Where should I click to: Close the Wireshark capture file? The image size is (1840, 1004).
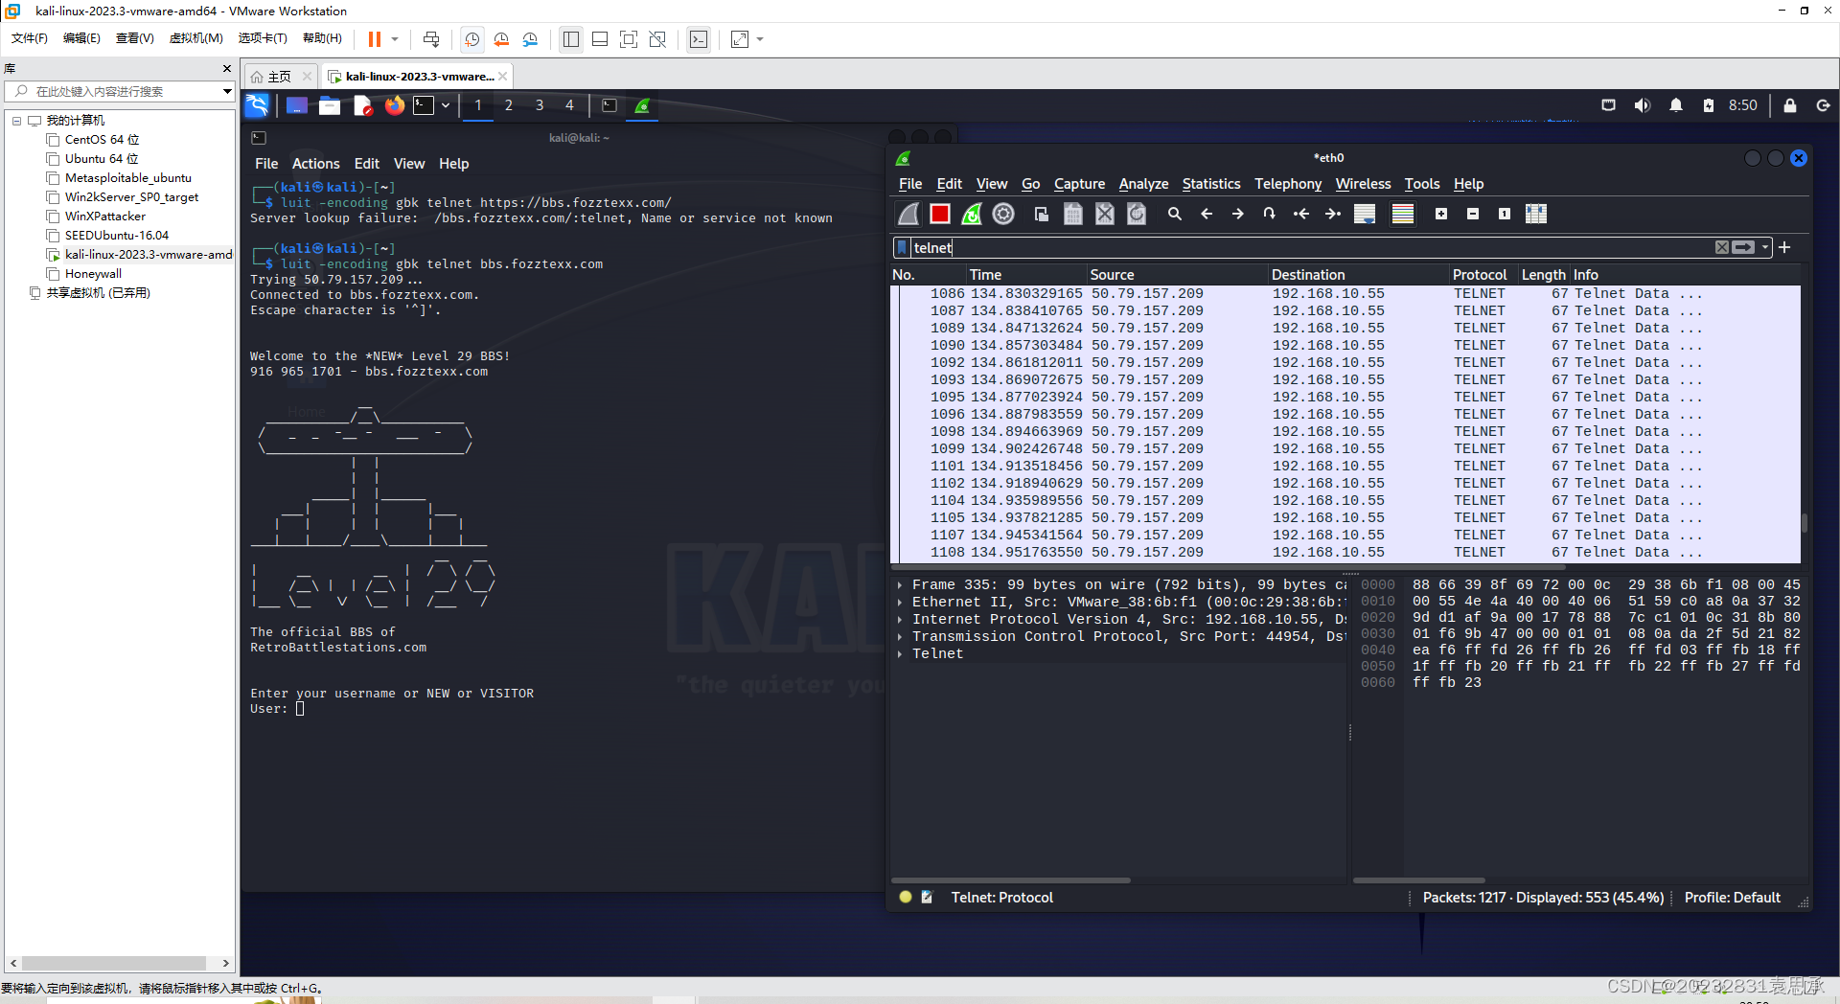pos(1105,214)
